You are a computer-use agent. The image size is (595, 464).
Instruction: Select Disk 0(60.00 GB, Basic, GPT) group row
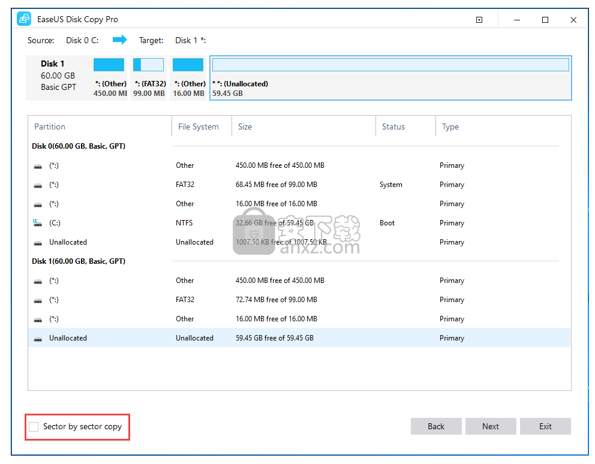click(x=79, y=146)
